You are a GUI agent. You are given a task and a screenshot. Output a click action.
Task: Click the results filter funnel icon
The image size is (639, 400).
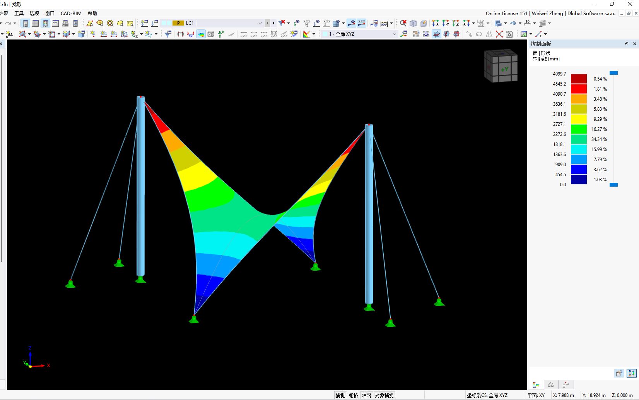click(x=168, y=34)
